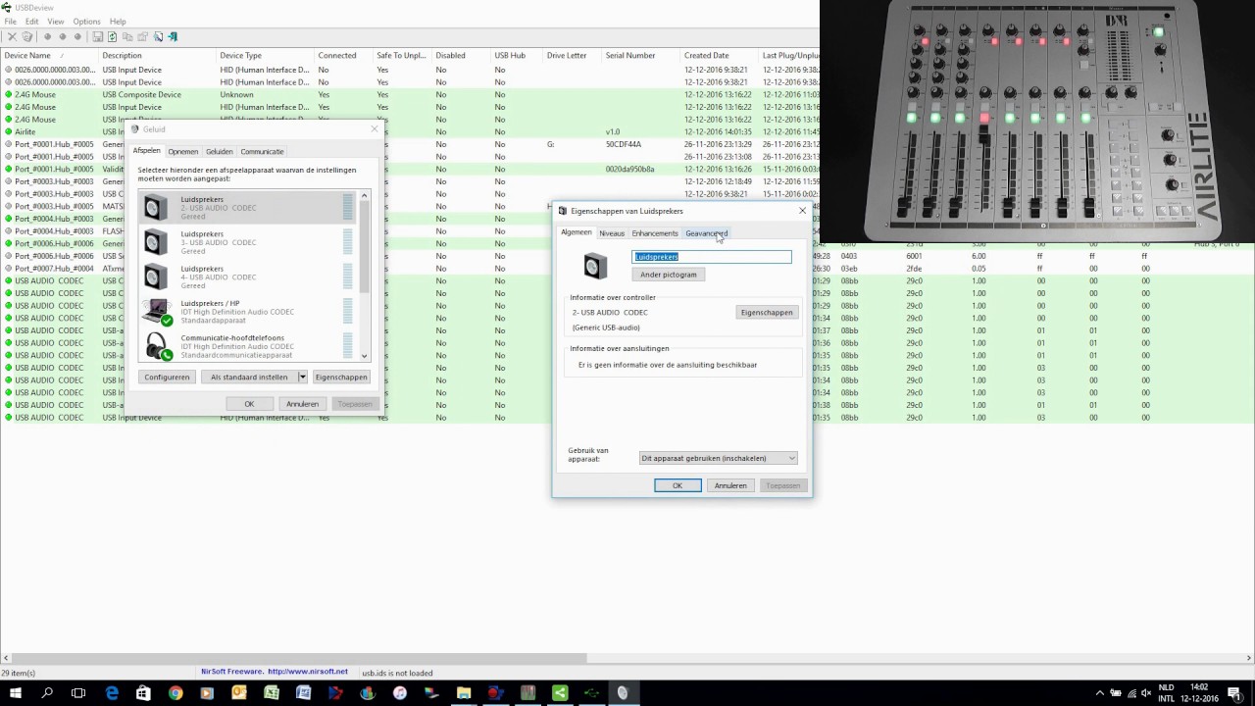
Task: Show hidden system tray icons
Action: tap(1099, 693)
